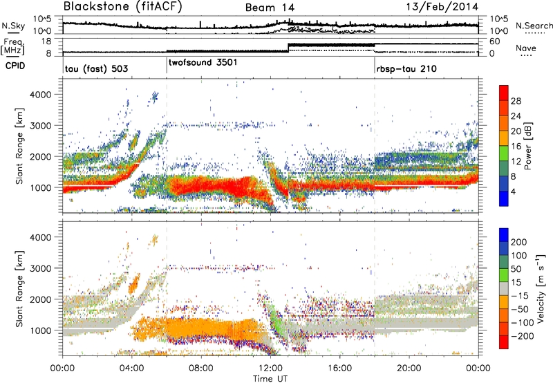Click the 'Velocity [m s⁻¹]' colorbar label

pyautogui.click(x=540, y=289)
